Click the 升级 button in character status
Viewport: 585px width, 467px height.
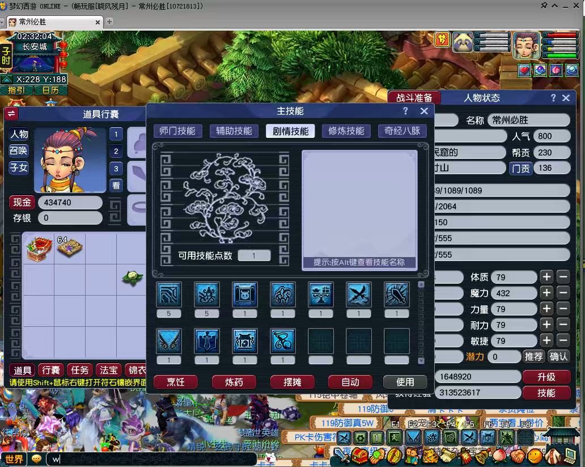point(546,377)
